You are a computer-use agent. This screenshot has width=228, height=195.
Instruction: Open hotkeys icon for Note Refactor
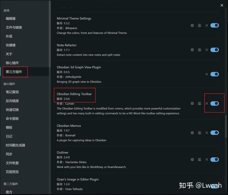coord(199,50)
